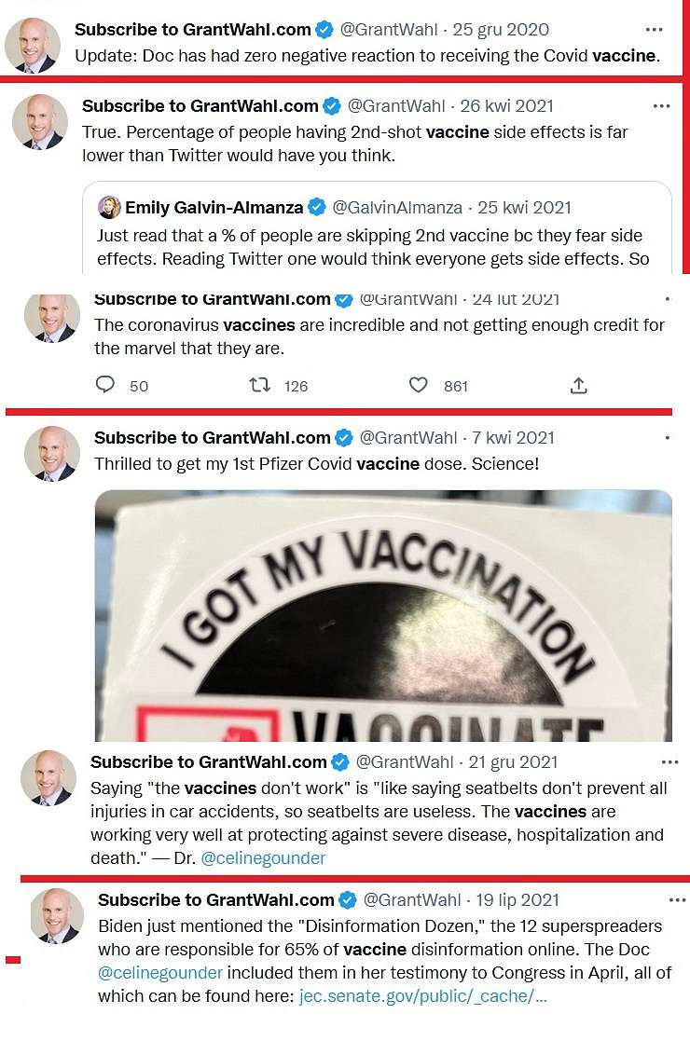Click the share upload icon
Viewport: 690px width, 1055px height.
pos(579,386)
